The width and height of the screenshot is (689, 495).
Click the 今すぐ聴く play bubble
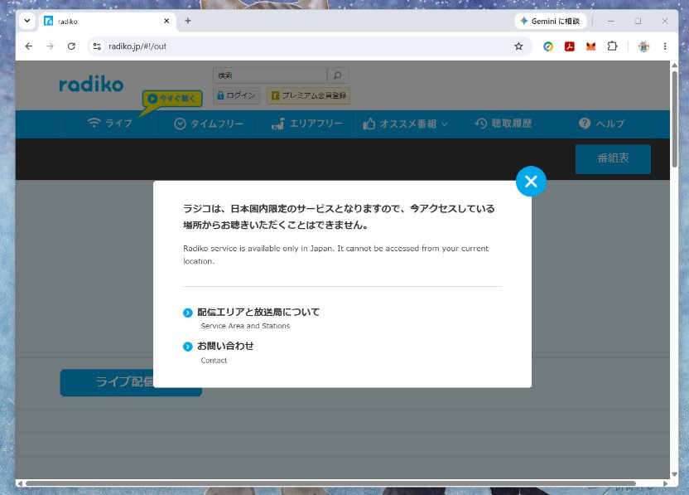point(172,99)
